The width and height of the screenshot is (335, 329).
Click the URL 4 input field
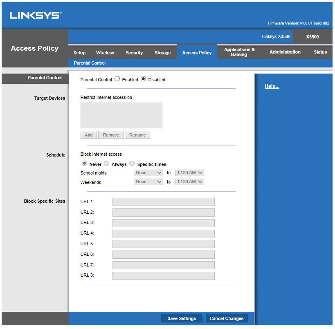click(164, 233)
